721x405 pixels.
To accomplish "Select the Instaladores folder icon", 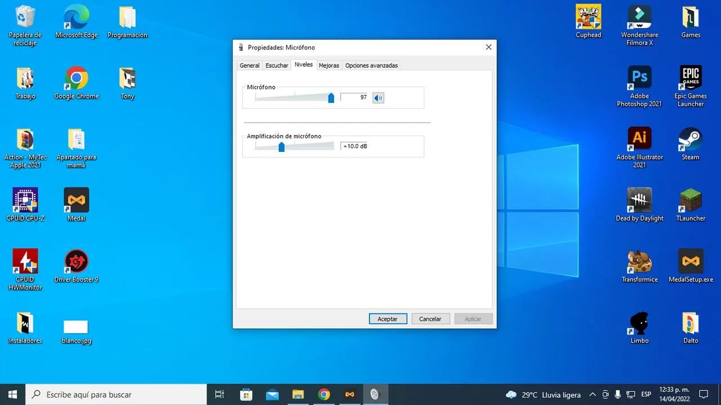I will click(25, 327).
